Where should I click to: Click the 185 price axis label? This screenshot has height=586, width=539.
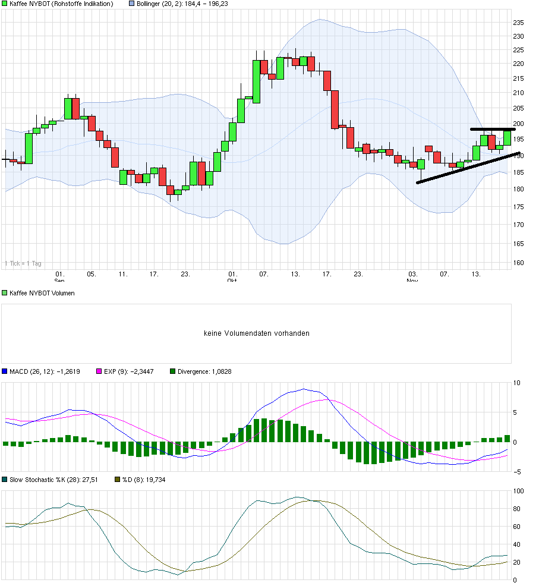tap(518, 173)
